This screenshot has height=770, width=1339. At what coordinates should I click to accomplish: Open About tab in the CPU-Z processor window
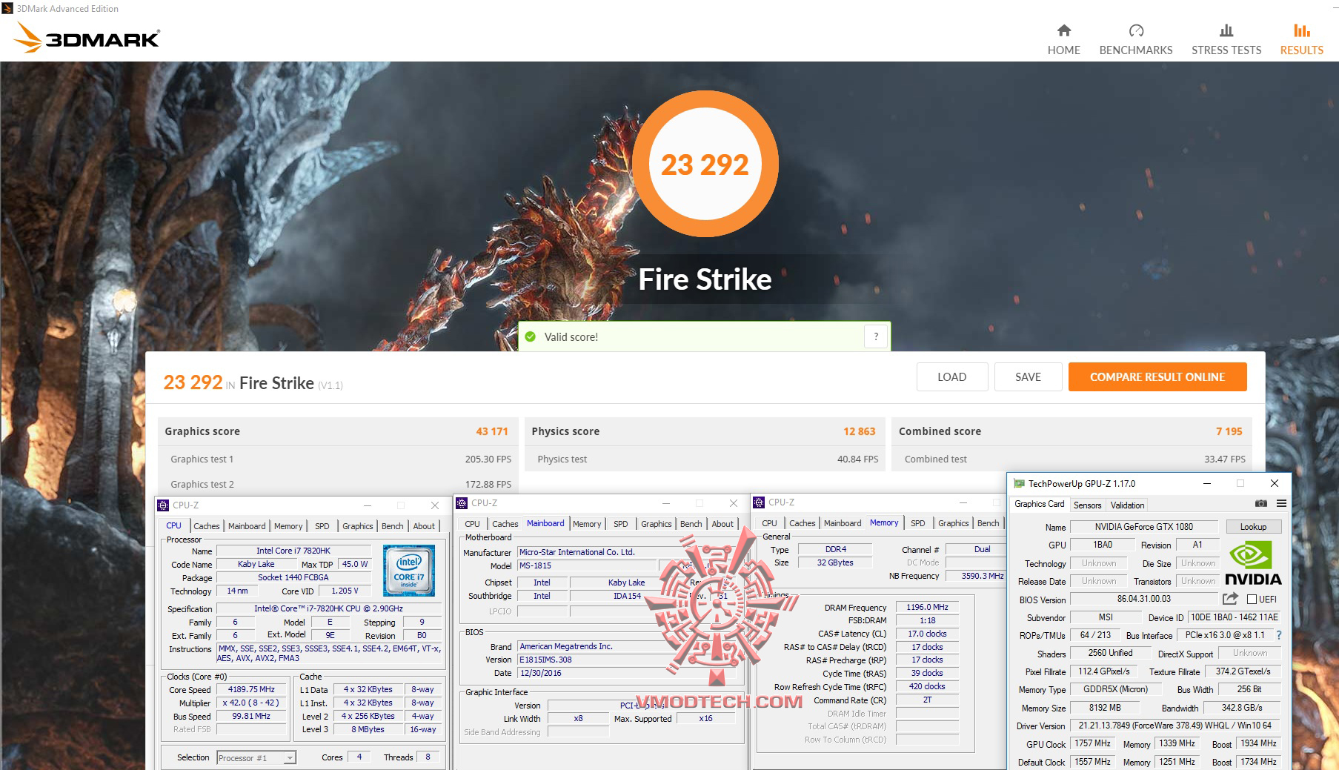(424, 526)
